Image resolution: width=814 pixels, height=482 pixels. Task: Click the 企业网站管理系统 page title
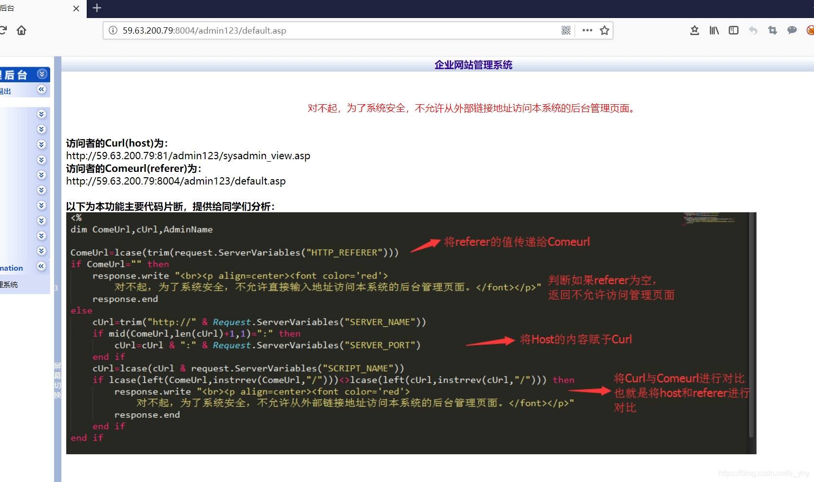click(473, 65)
